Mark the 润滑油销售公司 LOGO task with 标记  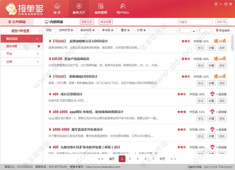coord(201,48)
